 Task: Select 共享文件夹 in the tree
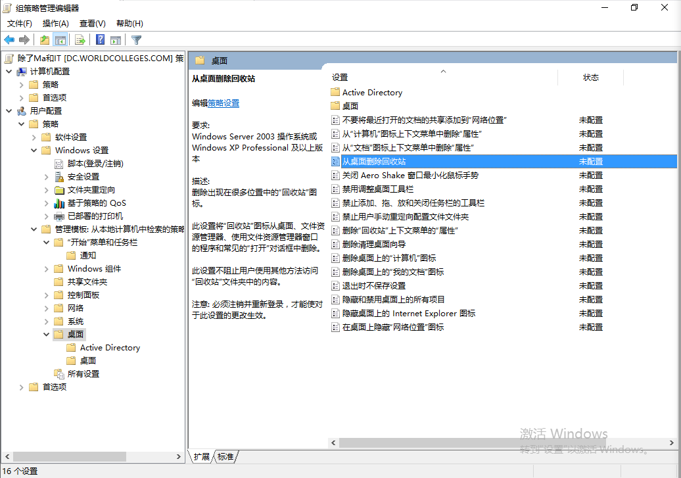tap(87, 282)
